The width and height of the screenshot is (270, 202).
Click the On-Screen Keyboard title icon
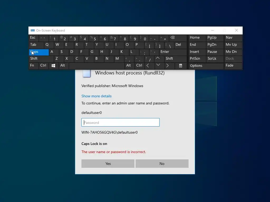(32, 31)
